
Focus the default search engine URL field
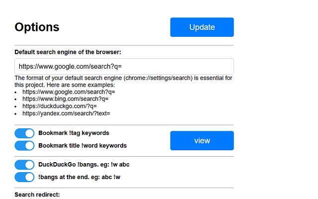124,66
